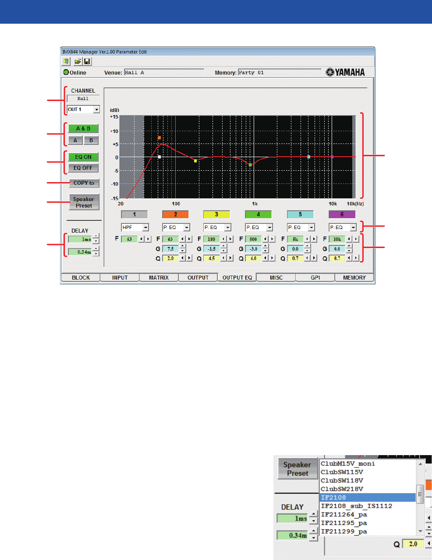The width and height of the screenshot is (432, 560).
Task: Select IF2108 in the preset list
Action: coord(367,497)
